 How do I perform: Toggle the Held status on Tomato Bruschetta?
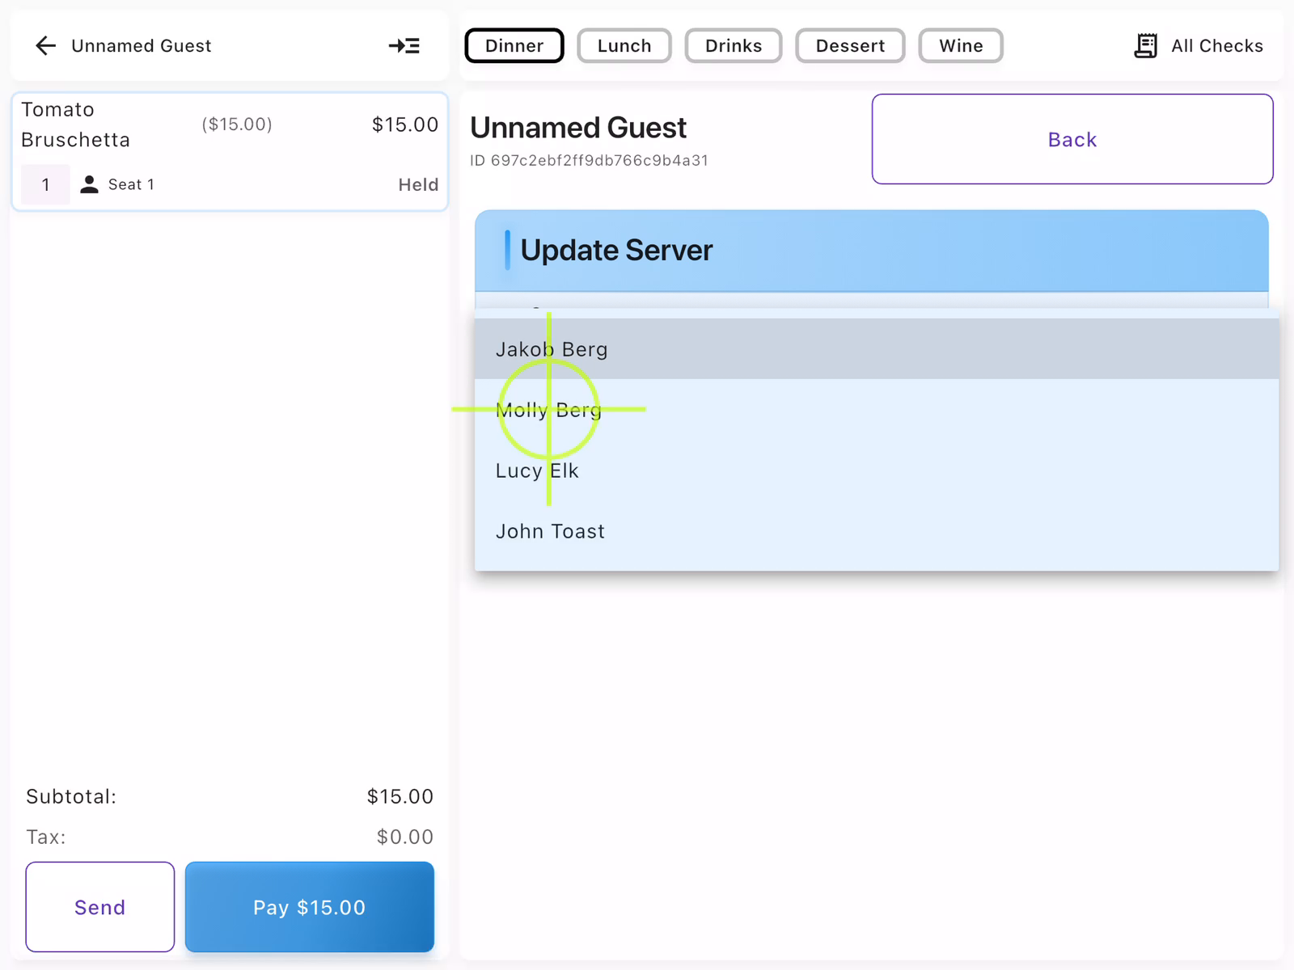click(x=418, y=184)
